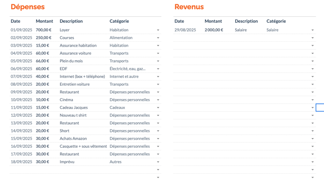Open category dropdown for Nouveau t shirt
Viewport: 324px width, 179px height.
(158, 115)
